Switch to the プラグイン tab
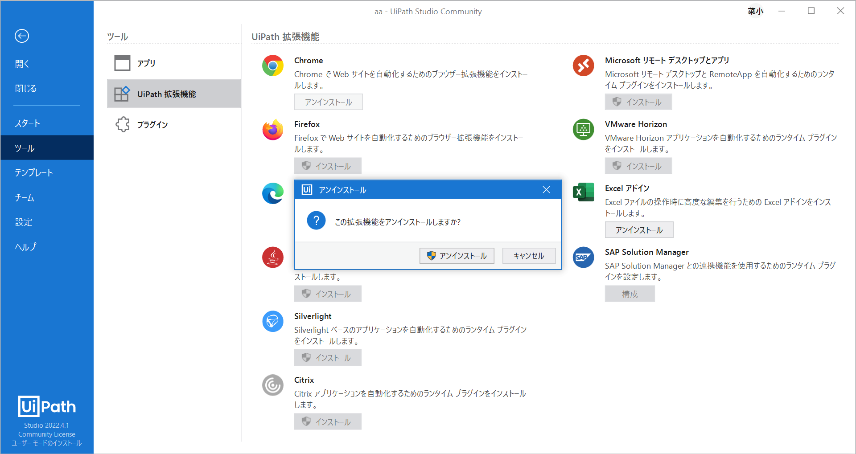The height and width of the screenshot is (454, 856). click(174, 124)
